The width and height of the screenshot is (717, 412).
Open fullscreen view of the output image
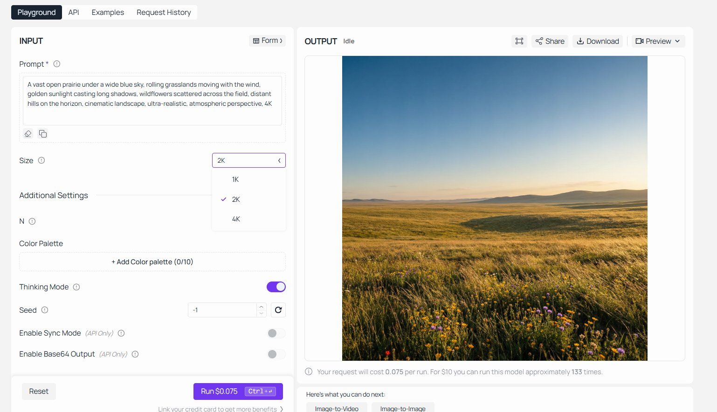[x=519, y=41]
